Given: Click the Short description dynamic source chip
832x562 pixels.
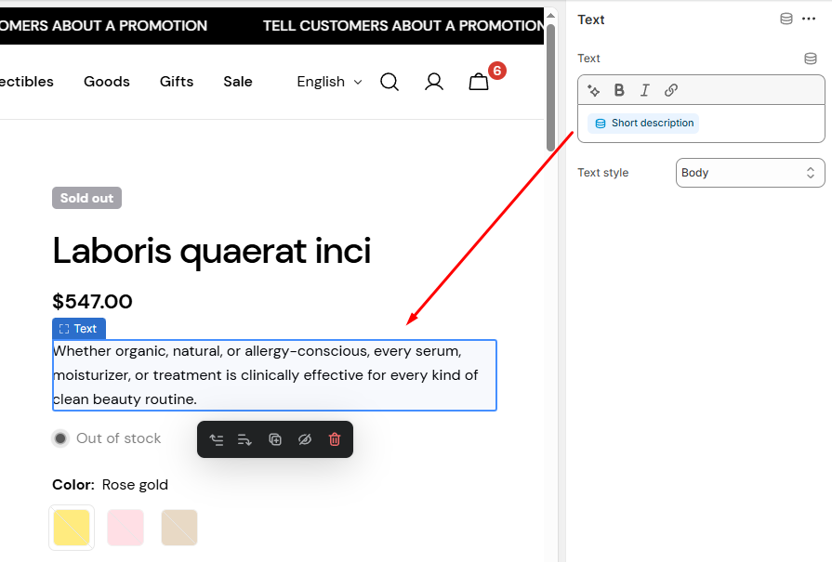Looking at the screenshot, I should pyautogui.click(x=643, y=123).
